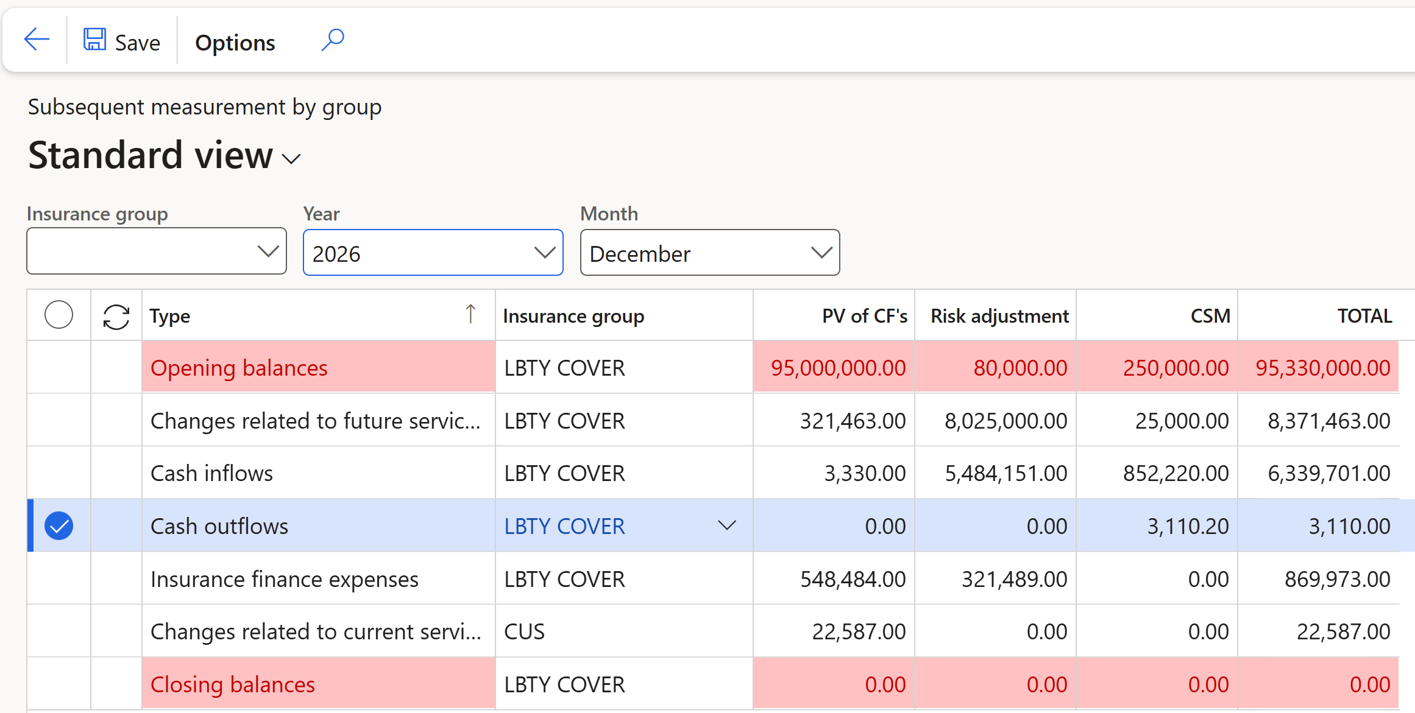
Task: Click the Save button label
Action: [138, 43]
